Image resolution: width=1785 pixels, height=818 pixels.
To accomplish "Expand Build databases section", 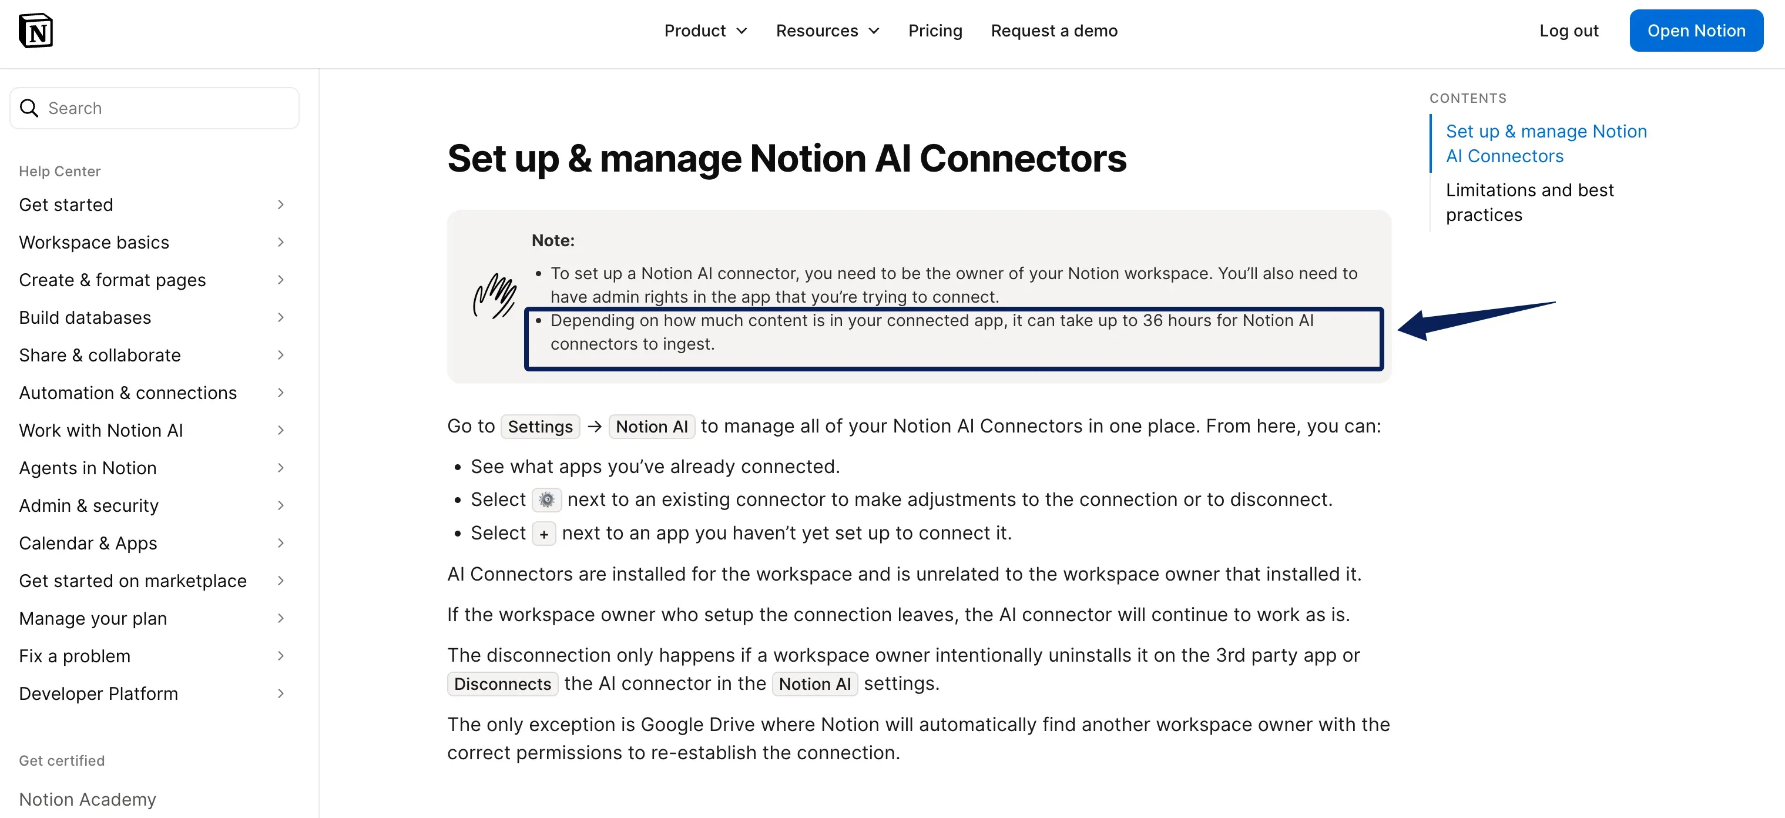I will click(x=152, y=317).
